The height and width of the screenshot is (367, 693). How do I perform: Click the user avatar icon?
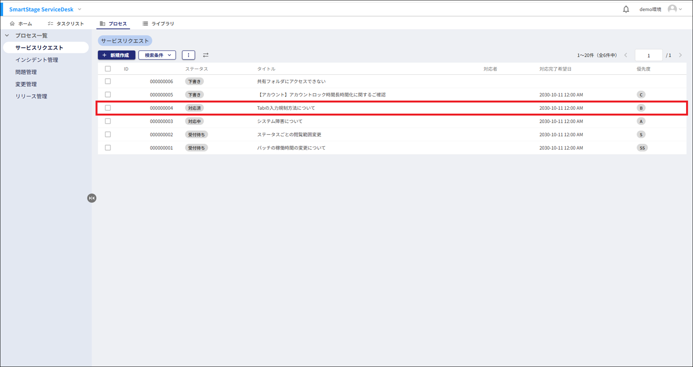(672, 9)
